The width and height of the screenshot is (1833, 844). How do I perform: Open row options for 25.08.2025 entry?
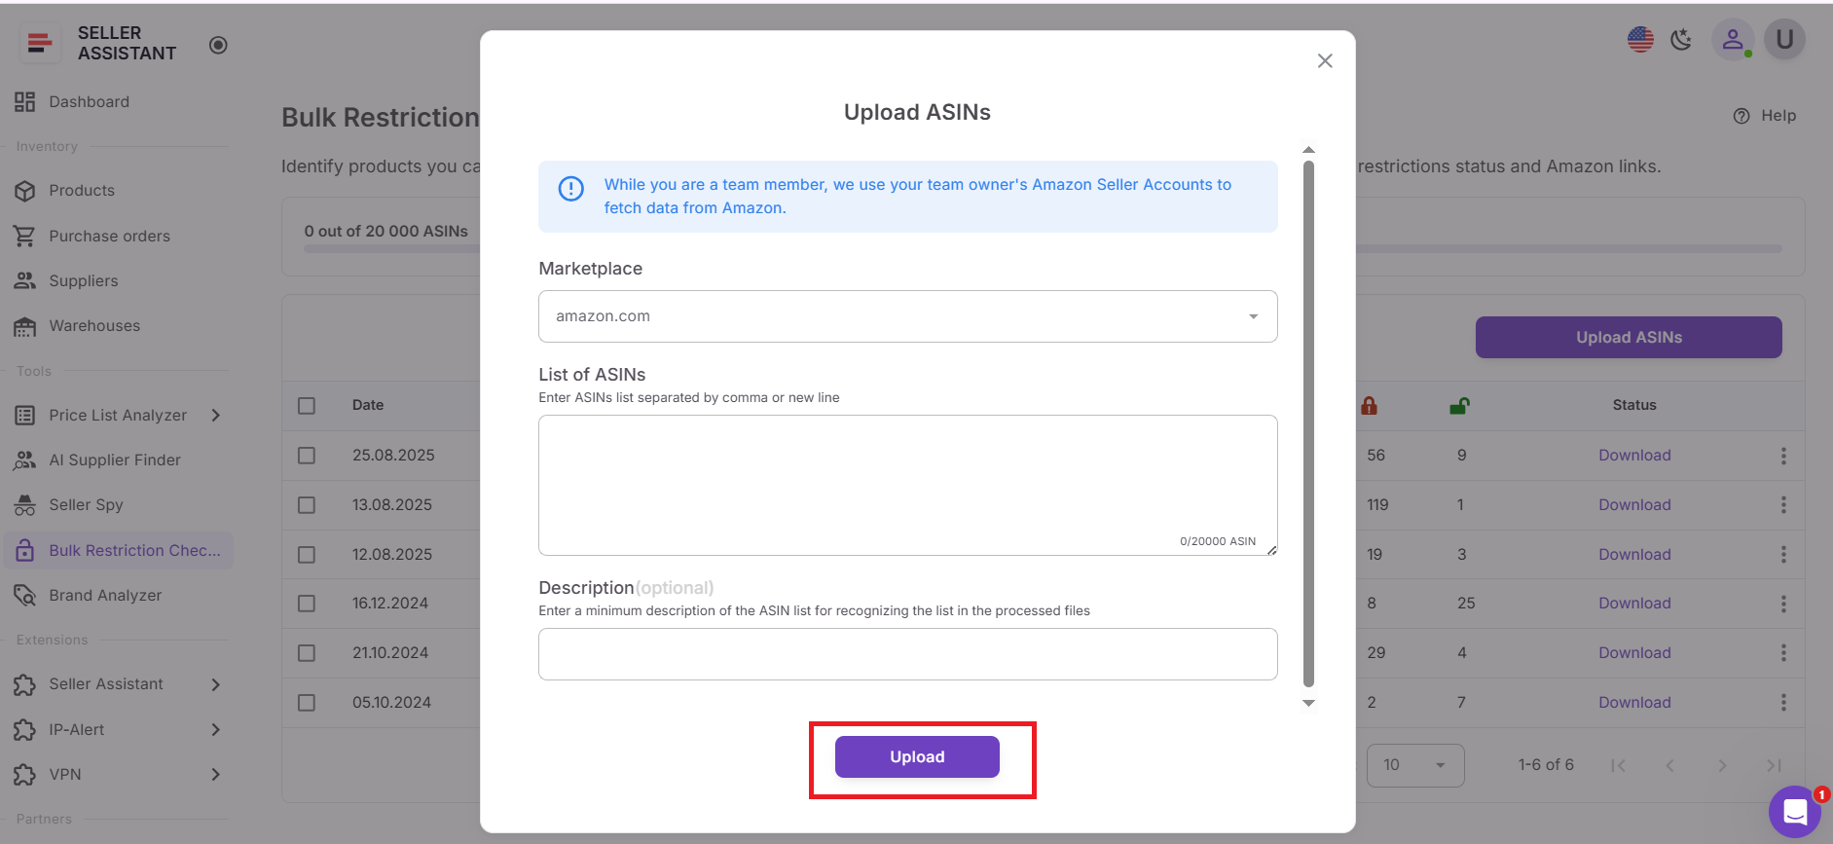pyautogui.click(x=1783, y=456)
